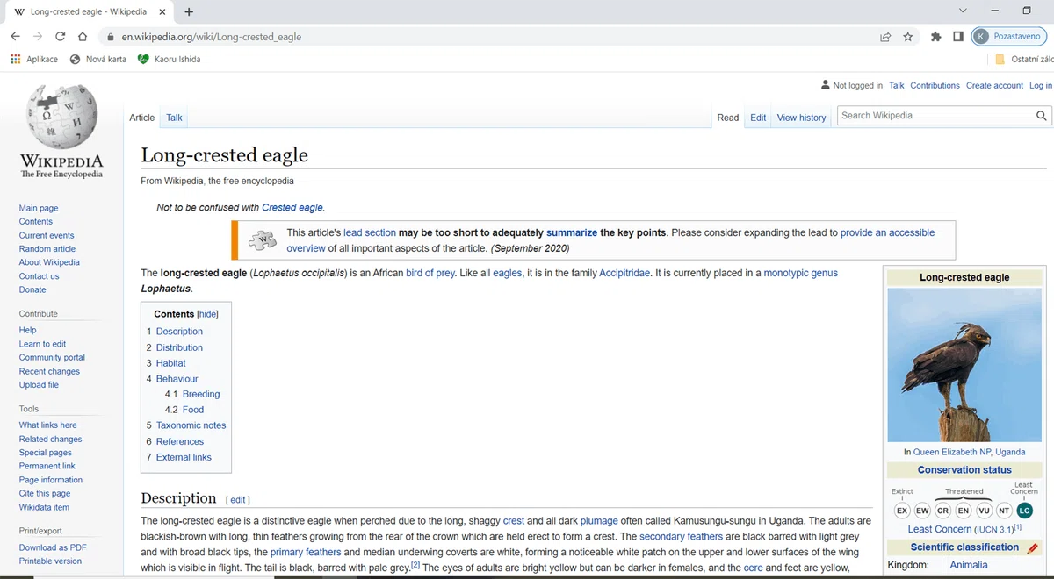
Task: Bookmark this page with the star icon
Action: pos(908,37)
